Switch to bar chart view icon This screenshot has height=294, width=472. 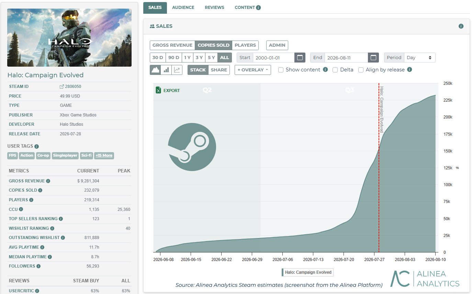166,70
